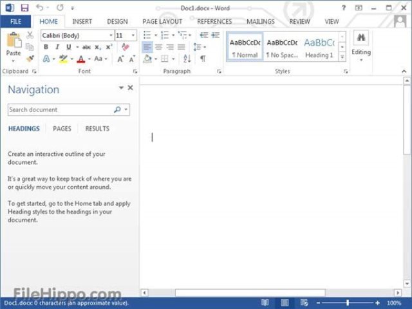Switch to the MAILINGS tab
This screenshot has height=309, width=412.
coord(261,21)
